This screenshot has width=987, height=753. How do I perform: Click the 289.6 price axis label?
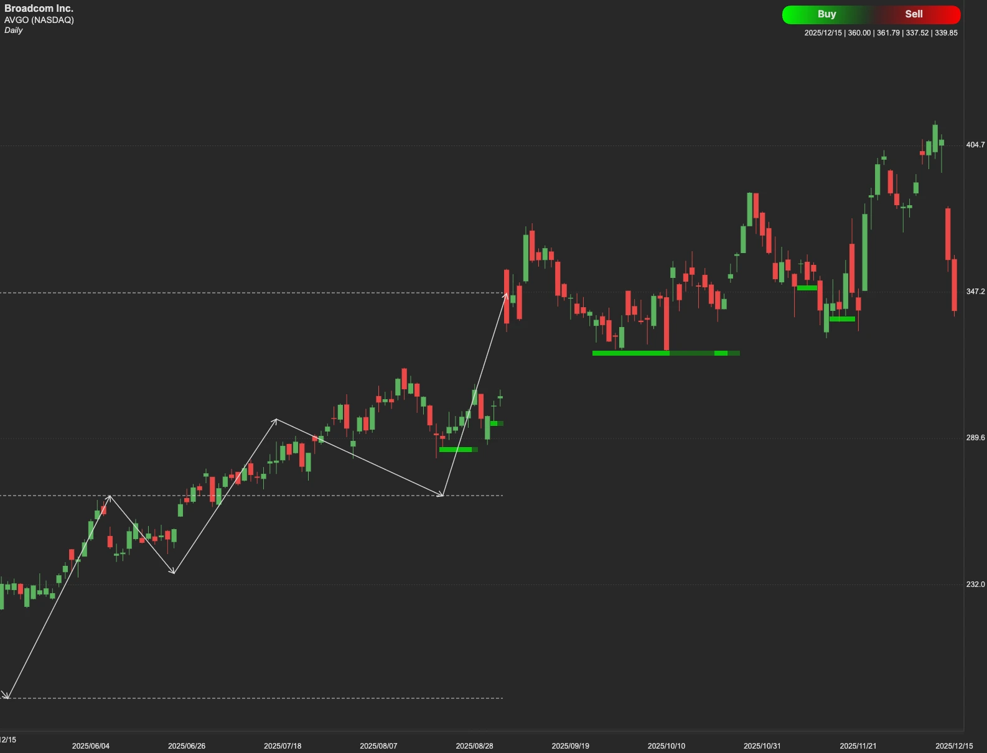coord(975,438)
